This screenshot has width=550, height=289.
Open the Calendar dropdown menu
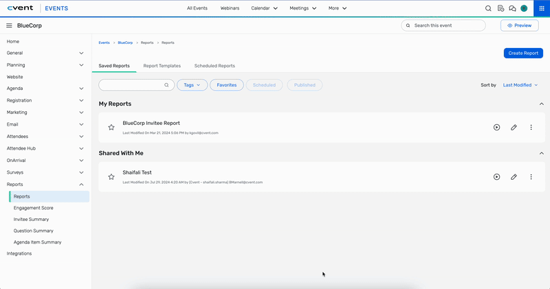tap(264, 8)
